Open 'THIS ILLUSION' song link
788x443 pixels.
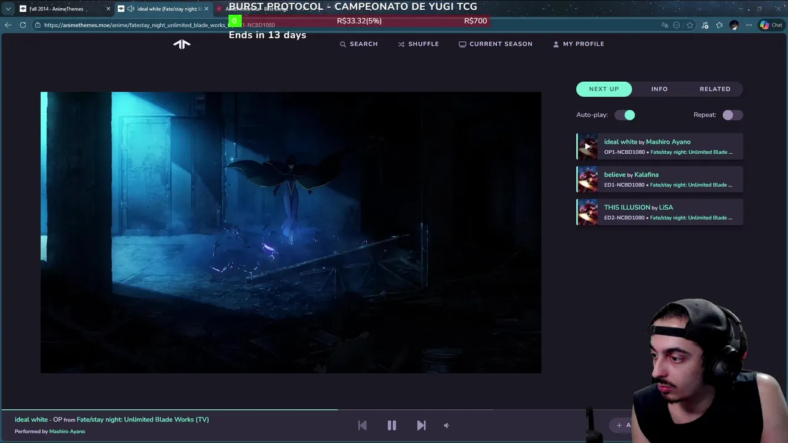pyautogui.click(x=627, y=207)
